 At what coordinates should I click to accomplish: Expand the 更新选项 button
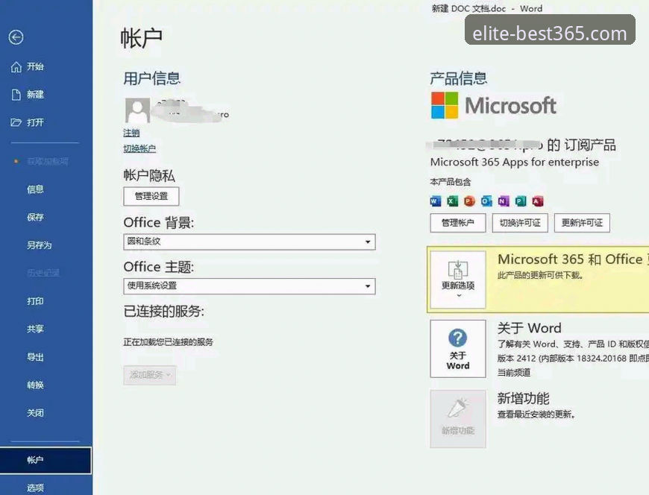[458, 280]
